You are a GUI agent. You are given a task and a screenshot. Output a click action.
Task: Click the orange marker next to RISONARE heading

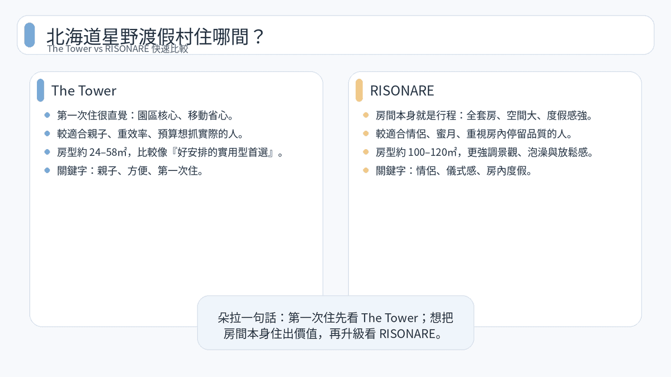coord(359,90)
